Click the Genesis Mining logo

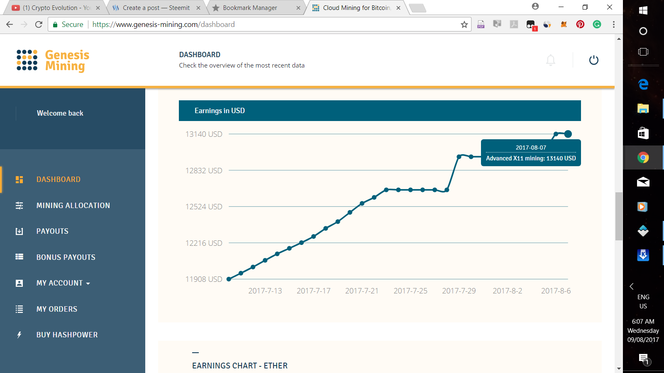pyautogui.click(x=53, y=61)
